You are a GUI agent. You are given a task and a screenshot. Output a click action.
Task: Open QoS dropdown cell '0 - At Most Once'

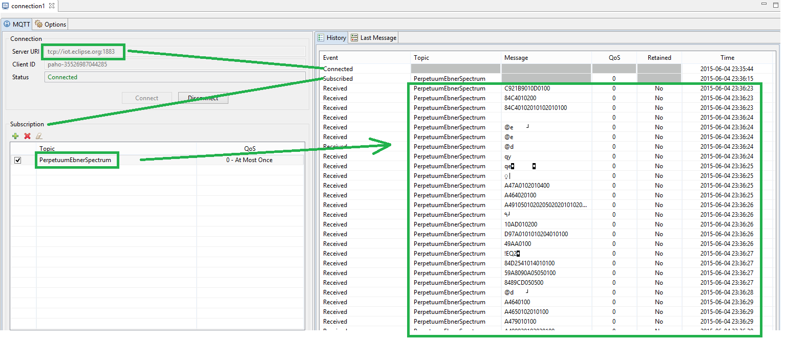(249, 160)
